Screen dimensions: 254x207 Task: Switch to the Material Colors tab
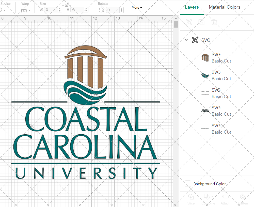(225, 7)
